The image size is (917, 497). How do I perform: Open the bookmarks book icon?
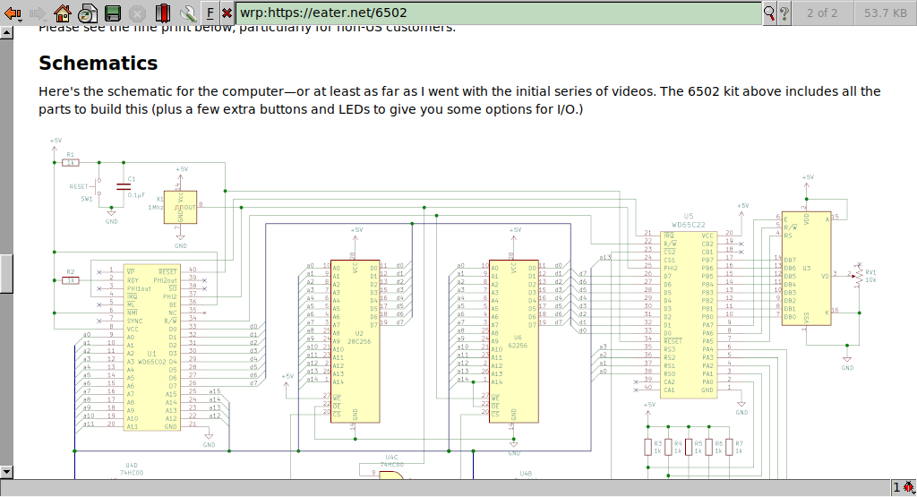(x=162, y=13)
